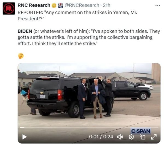Click the picture-in-picture icon
Image resolution: width=164 pixels, height=145 pixels.
tap(142, 137)
